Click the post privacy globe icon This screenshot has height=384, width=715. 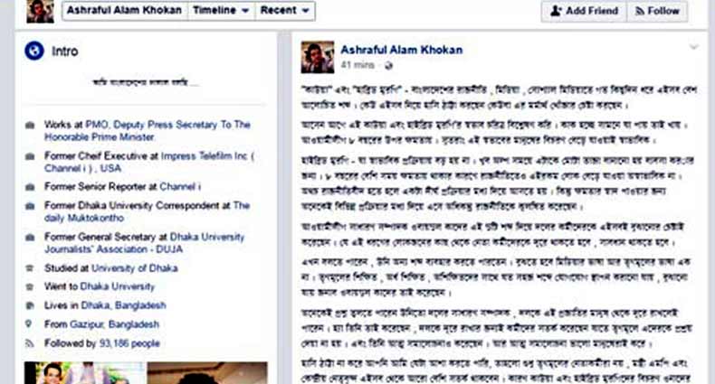[388, 66]
